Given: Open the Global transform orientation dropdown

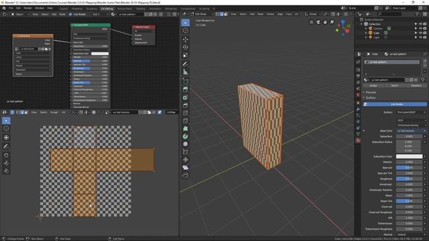Looking at the screenshot, I should click(313, 14).
